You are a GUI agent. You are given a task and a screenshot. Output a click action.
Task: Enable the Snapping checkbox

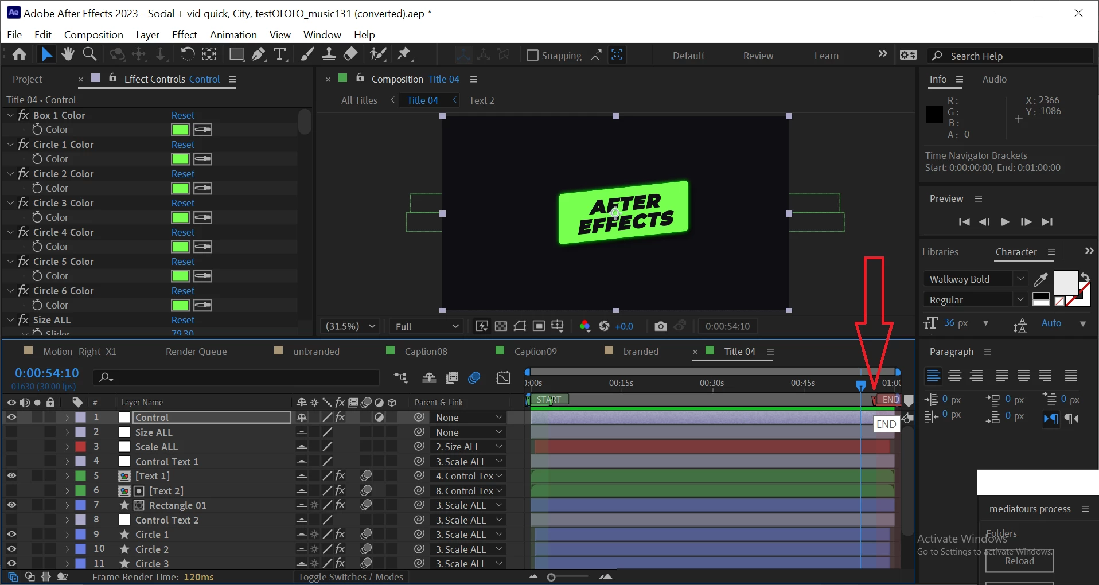point(532,55)
